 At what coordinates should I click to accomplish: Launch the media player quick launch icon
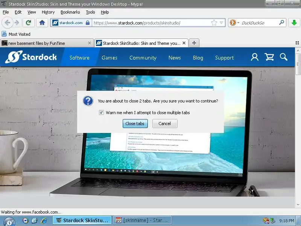pyautogui.click(x=25, y=220)
